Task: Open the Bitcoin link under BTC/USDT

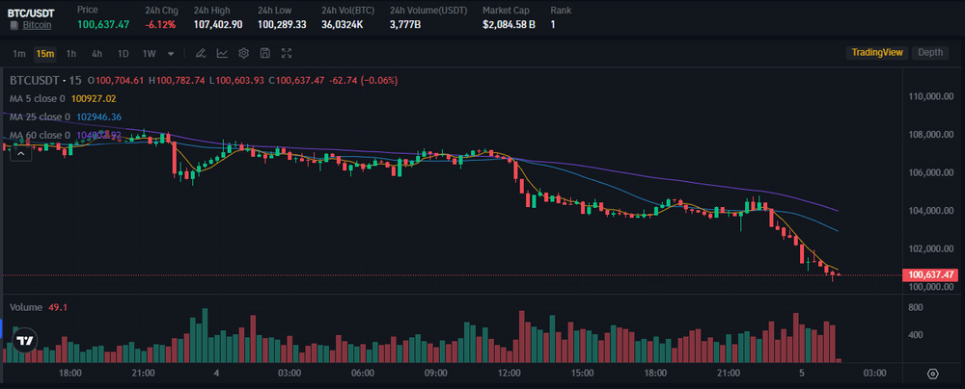Action: [x=38, y=23]
